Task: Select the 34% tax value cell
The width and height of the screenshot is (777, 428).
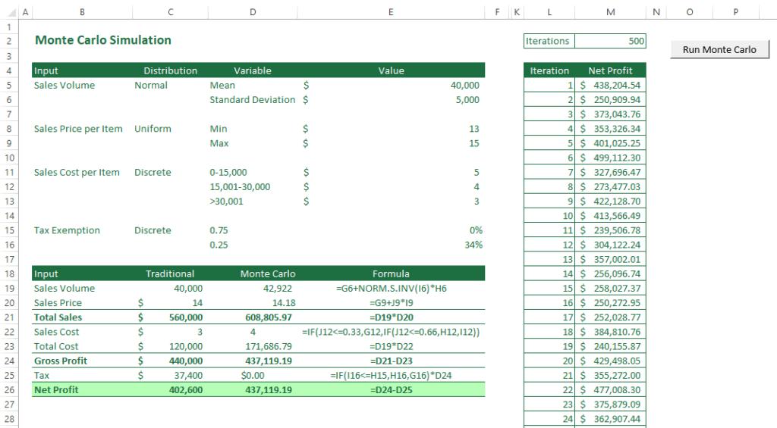Action: pyautogui.click(x=391, y=245)
